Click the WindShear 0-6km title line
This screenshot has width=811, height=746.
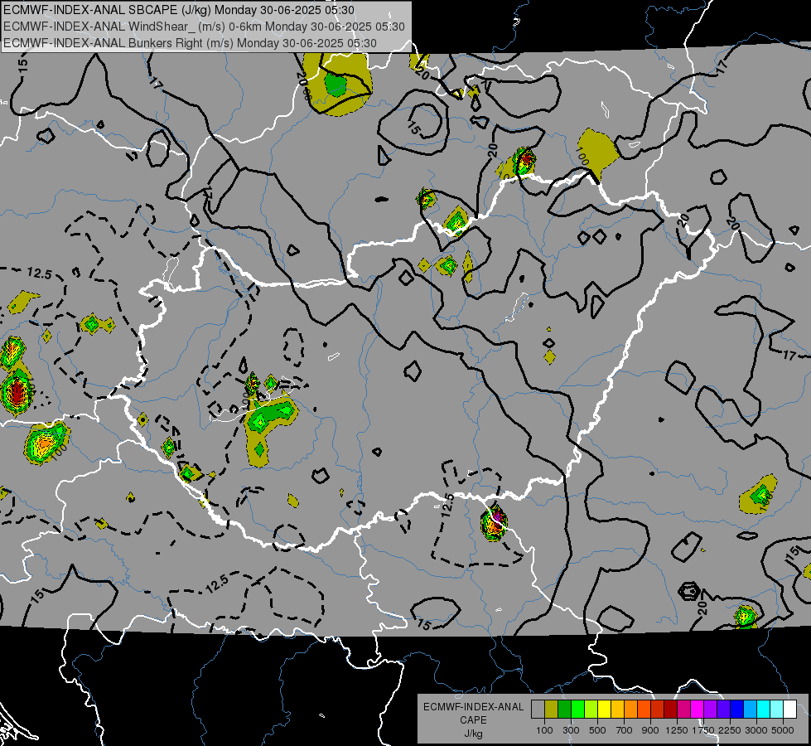click(x=204, y=27)
